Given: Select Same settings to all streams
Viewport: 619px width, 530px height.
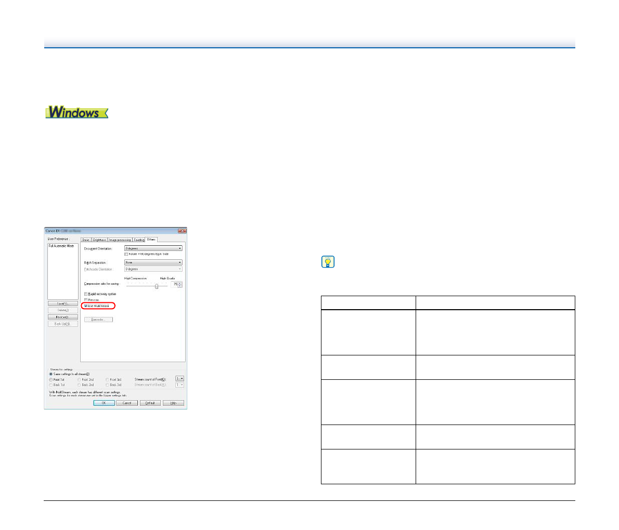Looking at the screenshot, I should pos(51,374).
